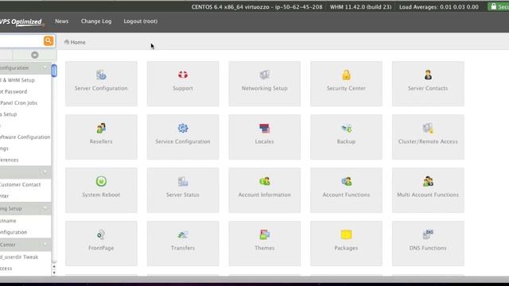The width and height of the screenshot is (509, 286).
Task: Click the sidebar vertical scrollbar thumb
Action: pyautogui.click(x=54, y=71)
